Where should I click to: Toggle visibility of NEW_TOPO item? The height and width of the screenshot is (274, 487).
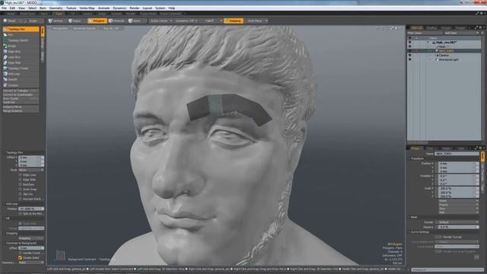coord(410,51)
